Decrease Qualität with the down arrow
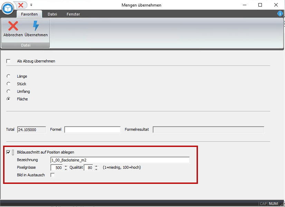This screenshot has width=285, height=207. click(96, 169)
